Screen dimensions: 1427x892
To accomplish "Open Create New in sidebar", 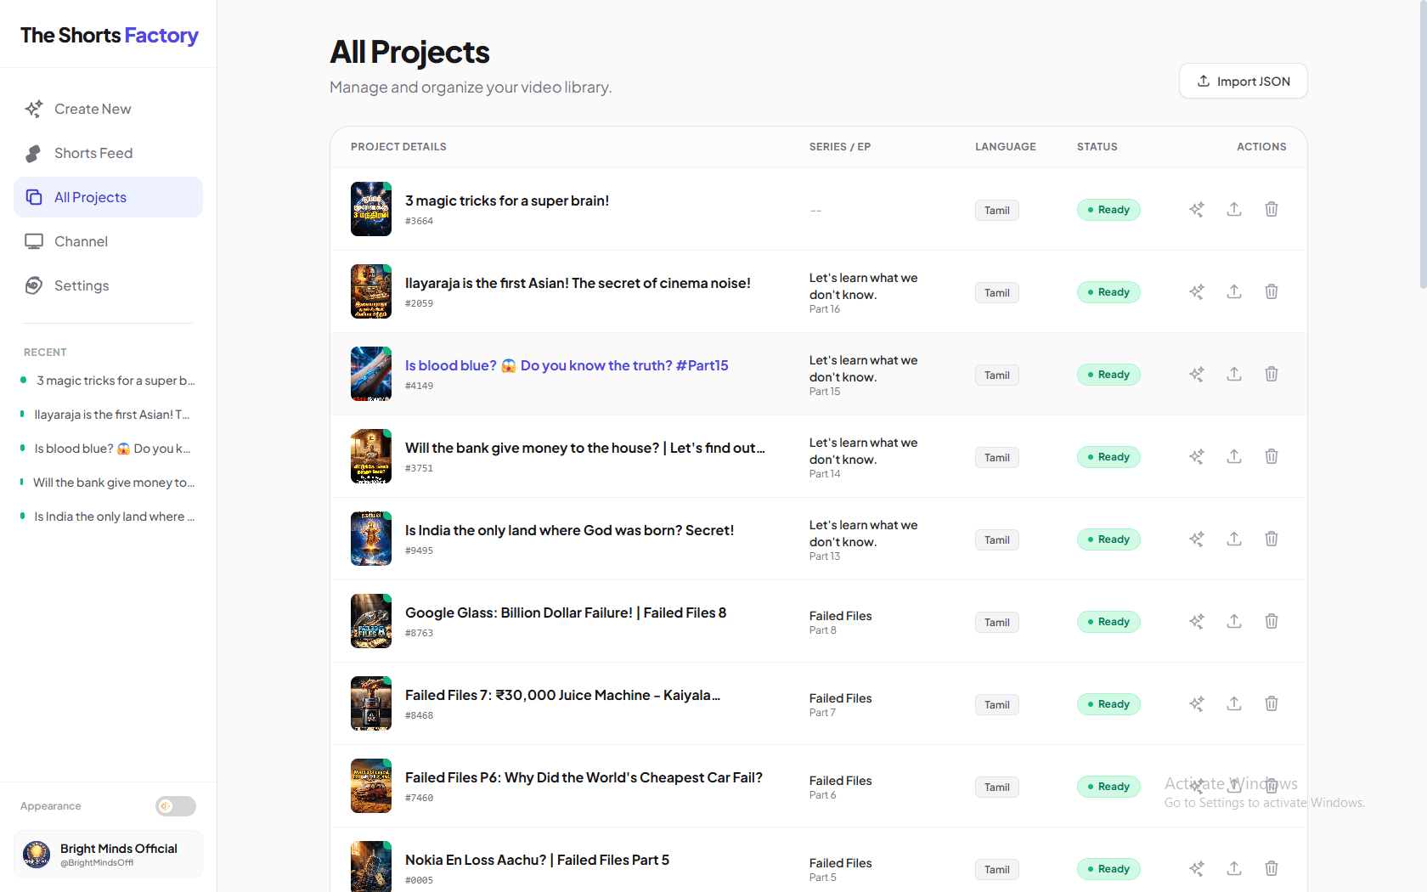I will (x=93, y=109).
